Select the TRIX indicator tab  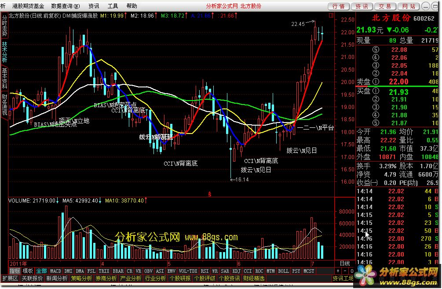pos(104,271)
